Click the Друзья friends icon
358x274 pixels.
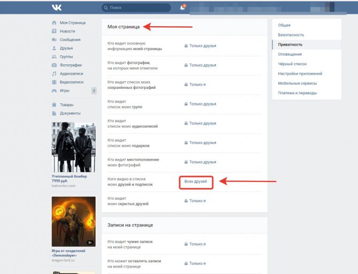(x=54, y=48)
